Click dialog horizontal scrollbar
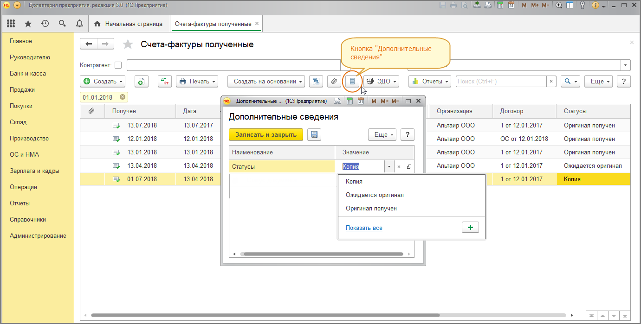This screenshot has width=641, height=324. tap(324, 254)
